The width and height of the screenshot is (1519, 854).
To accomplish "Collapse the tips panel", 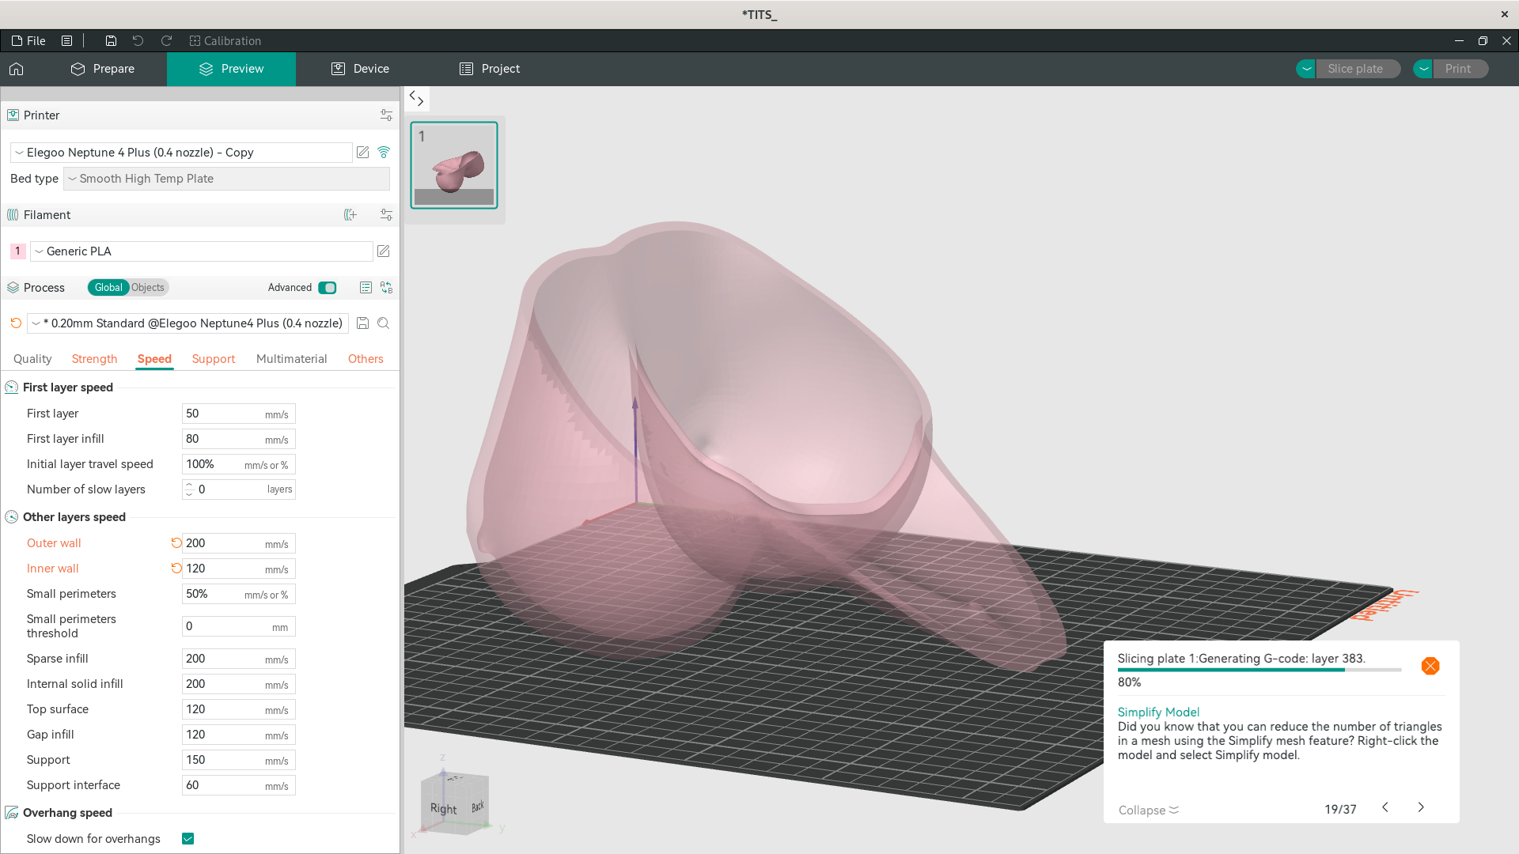I will 1148,810.
